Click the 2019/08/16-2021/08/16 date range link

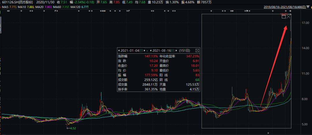pos(285,7)
